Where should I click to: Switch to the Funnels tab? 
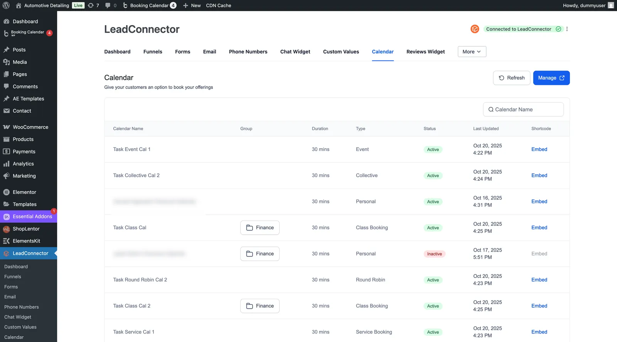[x=153, y=52]
